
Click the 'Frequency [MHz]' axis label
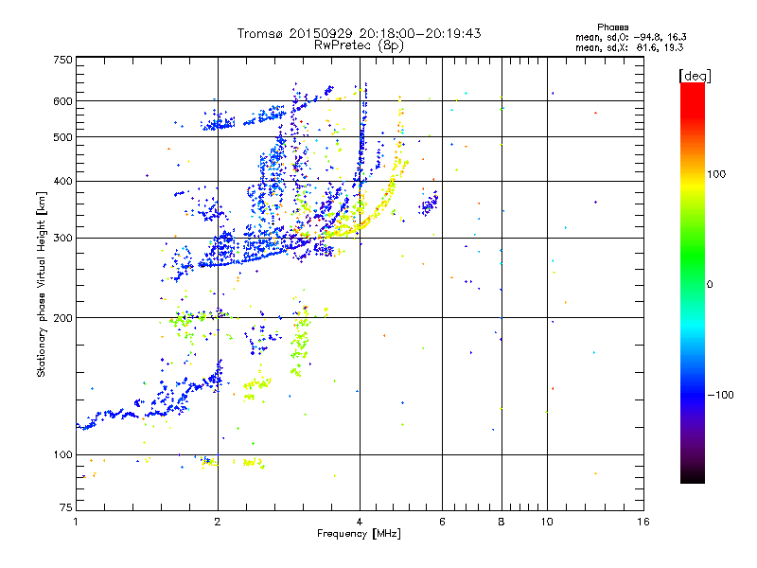[x=359, y=534]
